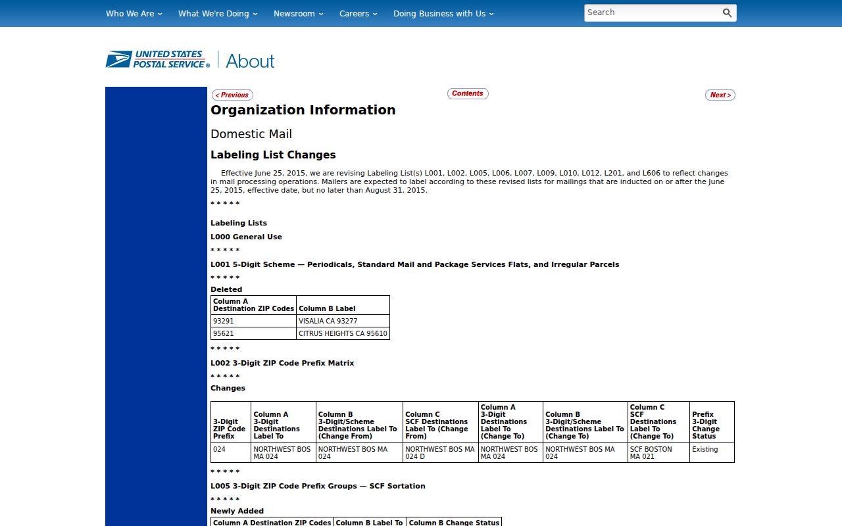Click the Deleted table label
The width and height of the screenshot is (842, 526).
226,289
